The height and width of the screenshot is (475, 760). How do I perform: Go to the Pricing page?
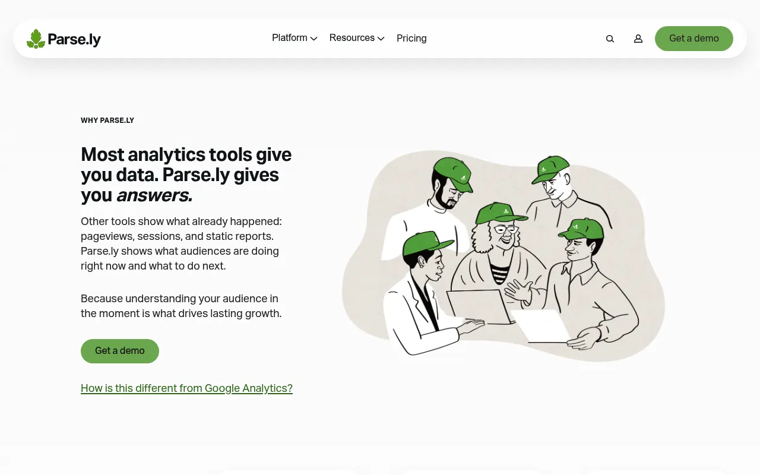411,39
